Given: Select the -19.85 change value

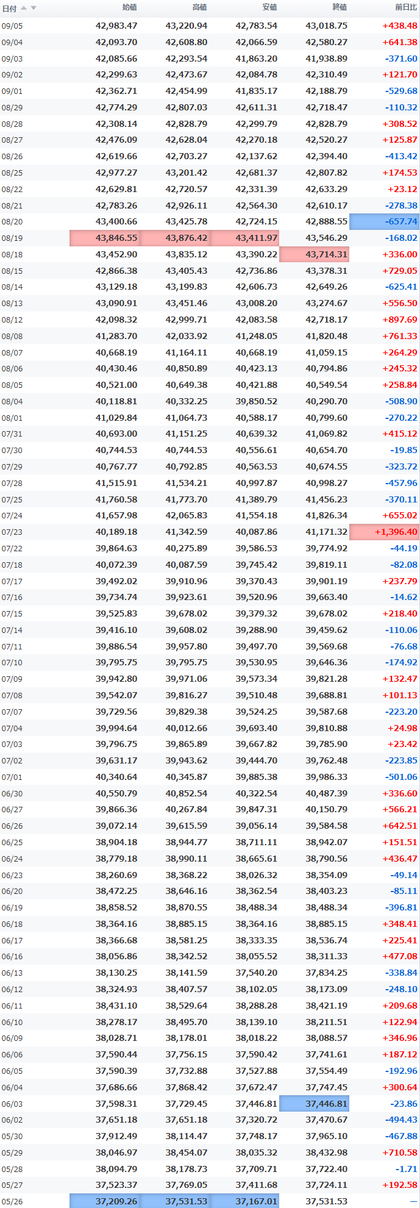Looking at the screenshot, I should tap(404, 451).
